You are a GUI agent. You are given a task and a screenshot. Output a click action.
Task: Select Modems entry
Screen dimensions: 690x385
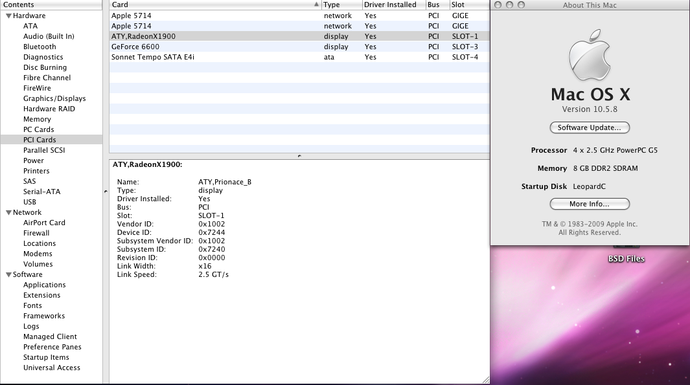[38, 254]
